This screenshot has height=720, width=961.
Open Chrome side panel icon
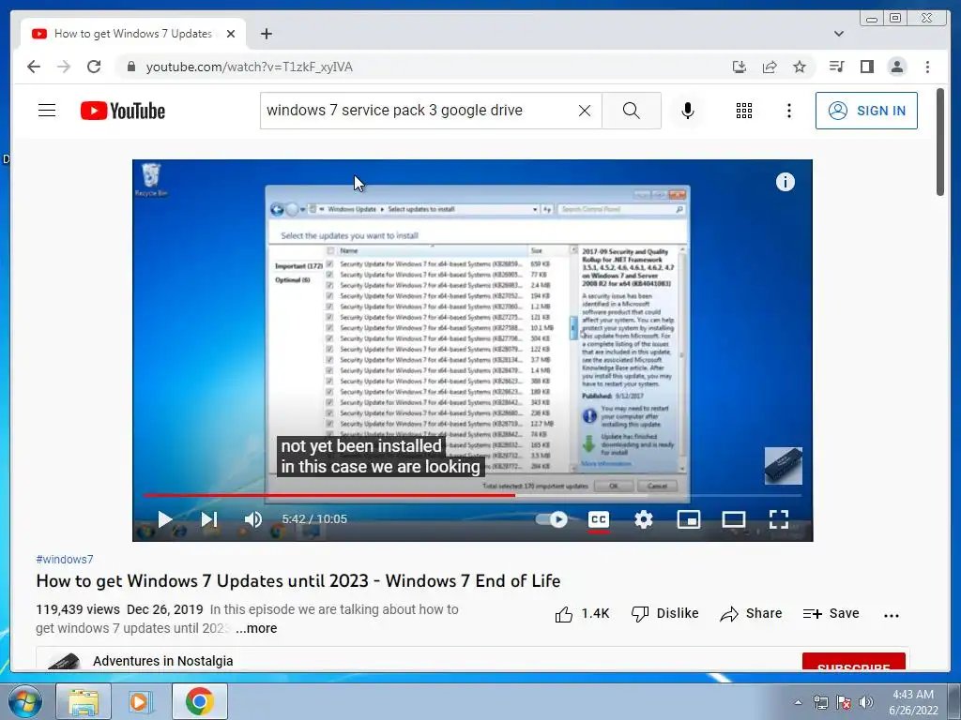pyautogui.click(x=866, y=67)
